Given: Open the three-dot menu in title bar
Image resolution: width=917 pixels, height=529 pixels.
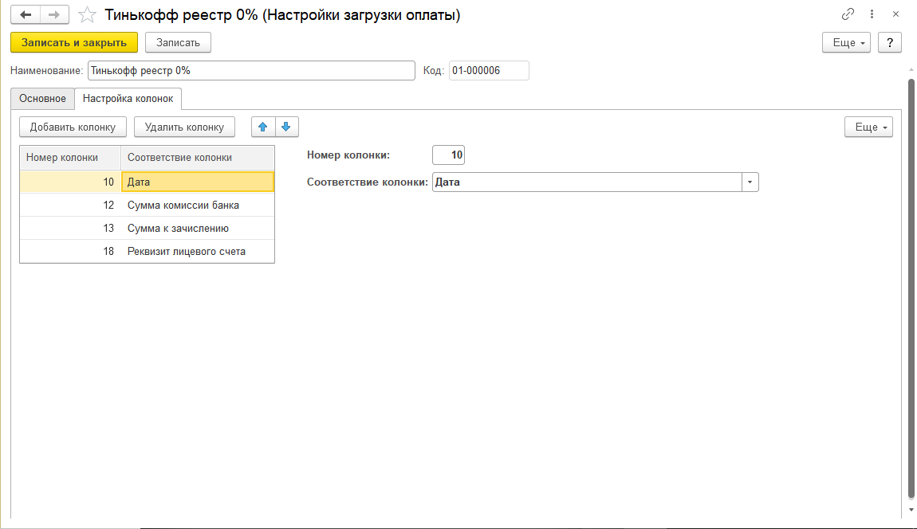Looking at the screenshot, I should [872, 14].
